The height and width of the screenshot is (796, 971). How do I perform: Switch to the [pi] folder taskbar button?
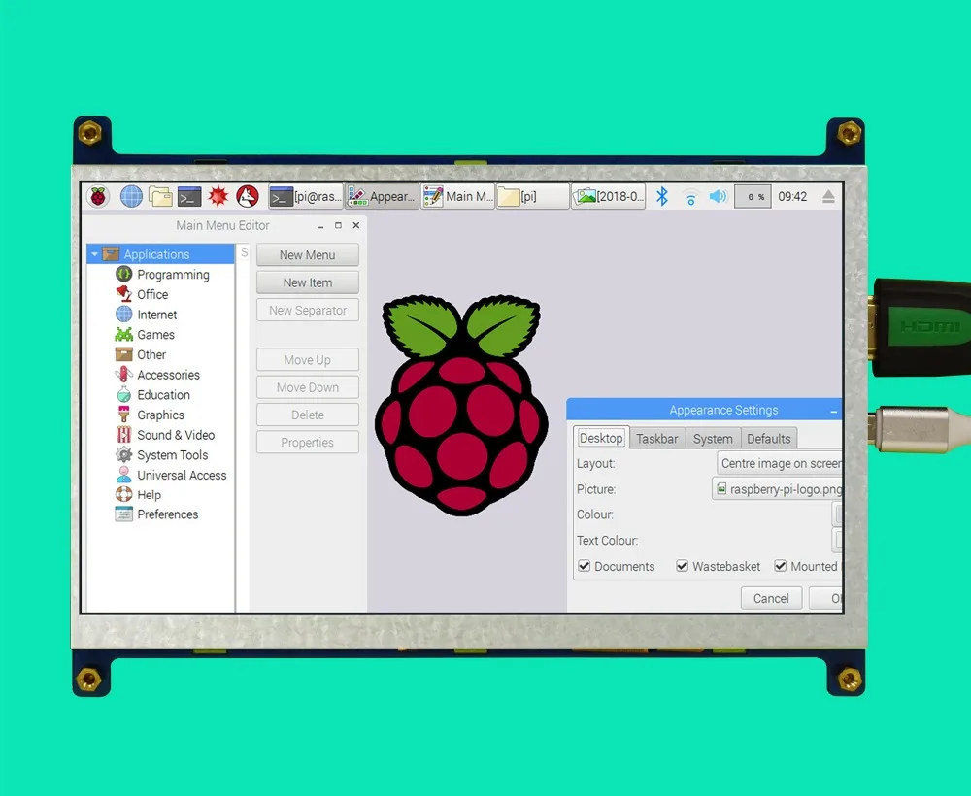coord(533,197)
